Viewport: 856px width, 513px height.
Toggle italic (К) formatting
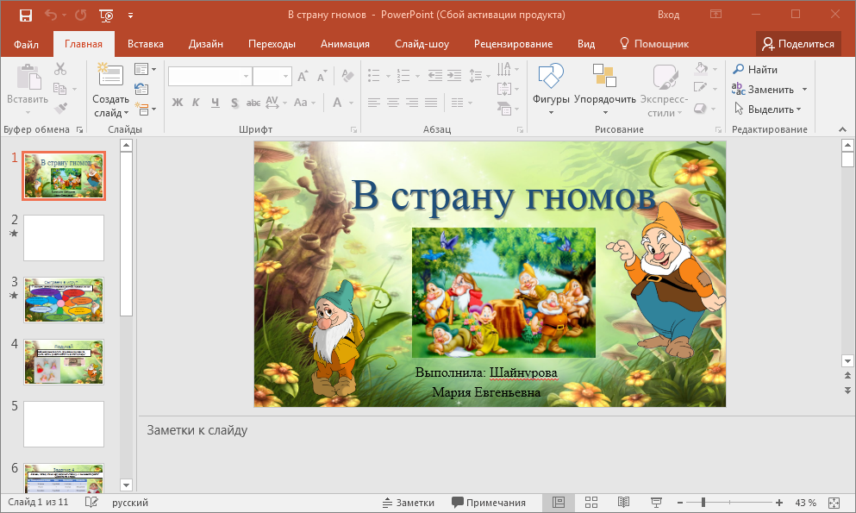point(196,102)
